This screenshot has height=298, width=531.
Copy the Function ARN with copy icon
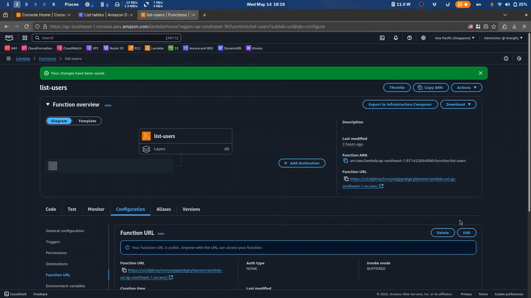346,161
